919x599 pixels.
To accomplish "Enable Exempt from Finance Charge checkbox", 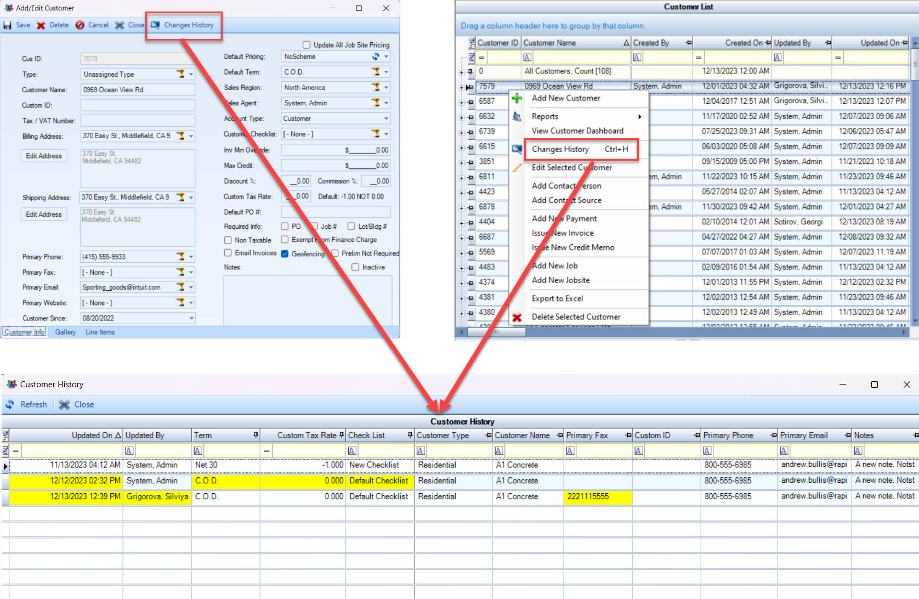I will 285,239.
